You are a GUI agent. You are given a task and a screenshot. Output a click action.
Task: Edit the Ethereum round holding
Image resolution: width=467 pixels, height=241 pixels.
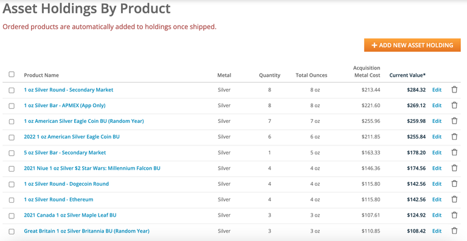pos(437,200)
